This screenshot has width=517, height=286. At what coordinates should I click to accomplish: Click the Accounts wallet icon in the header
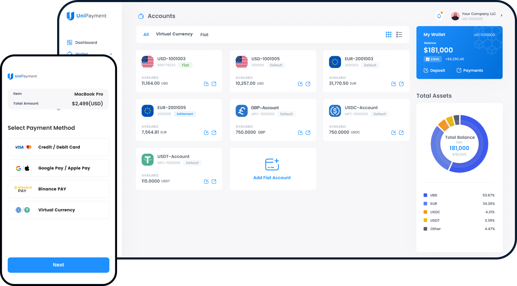click(141, 16)
